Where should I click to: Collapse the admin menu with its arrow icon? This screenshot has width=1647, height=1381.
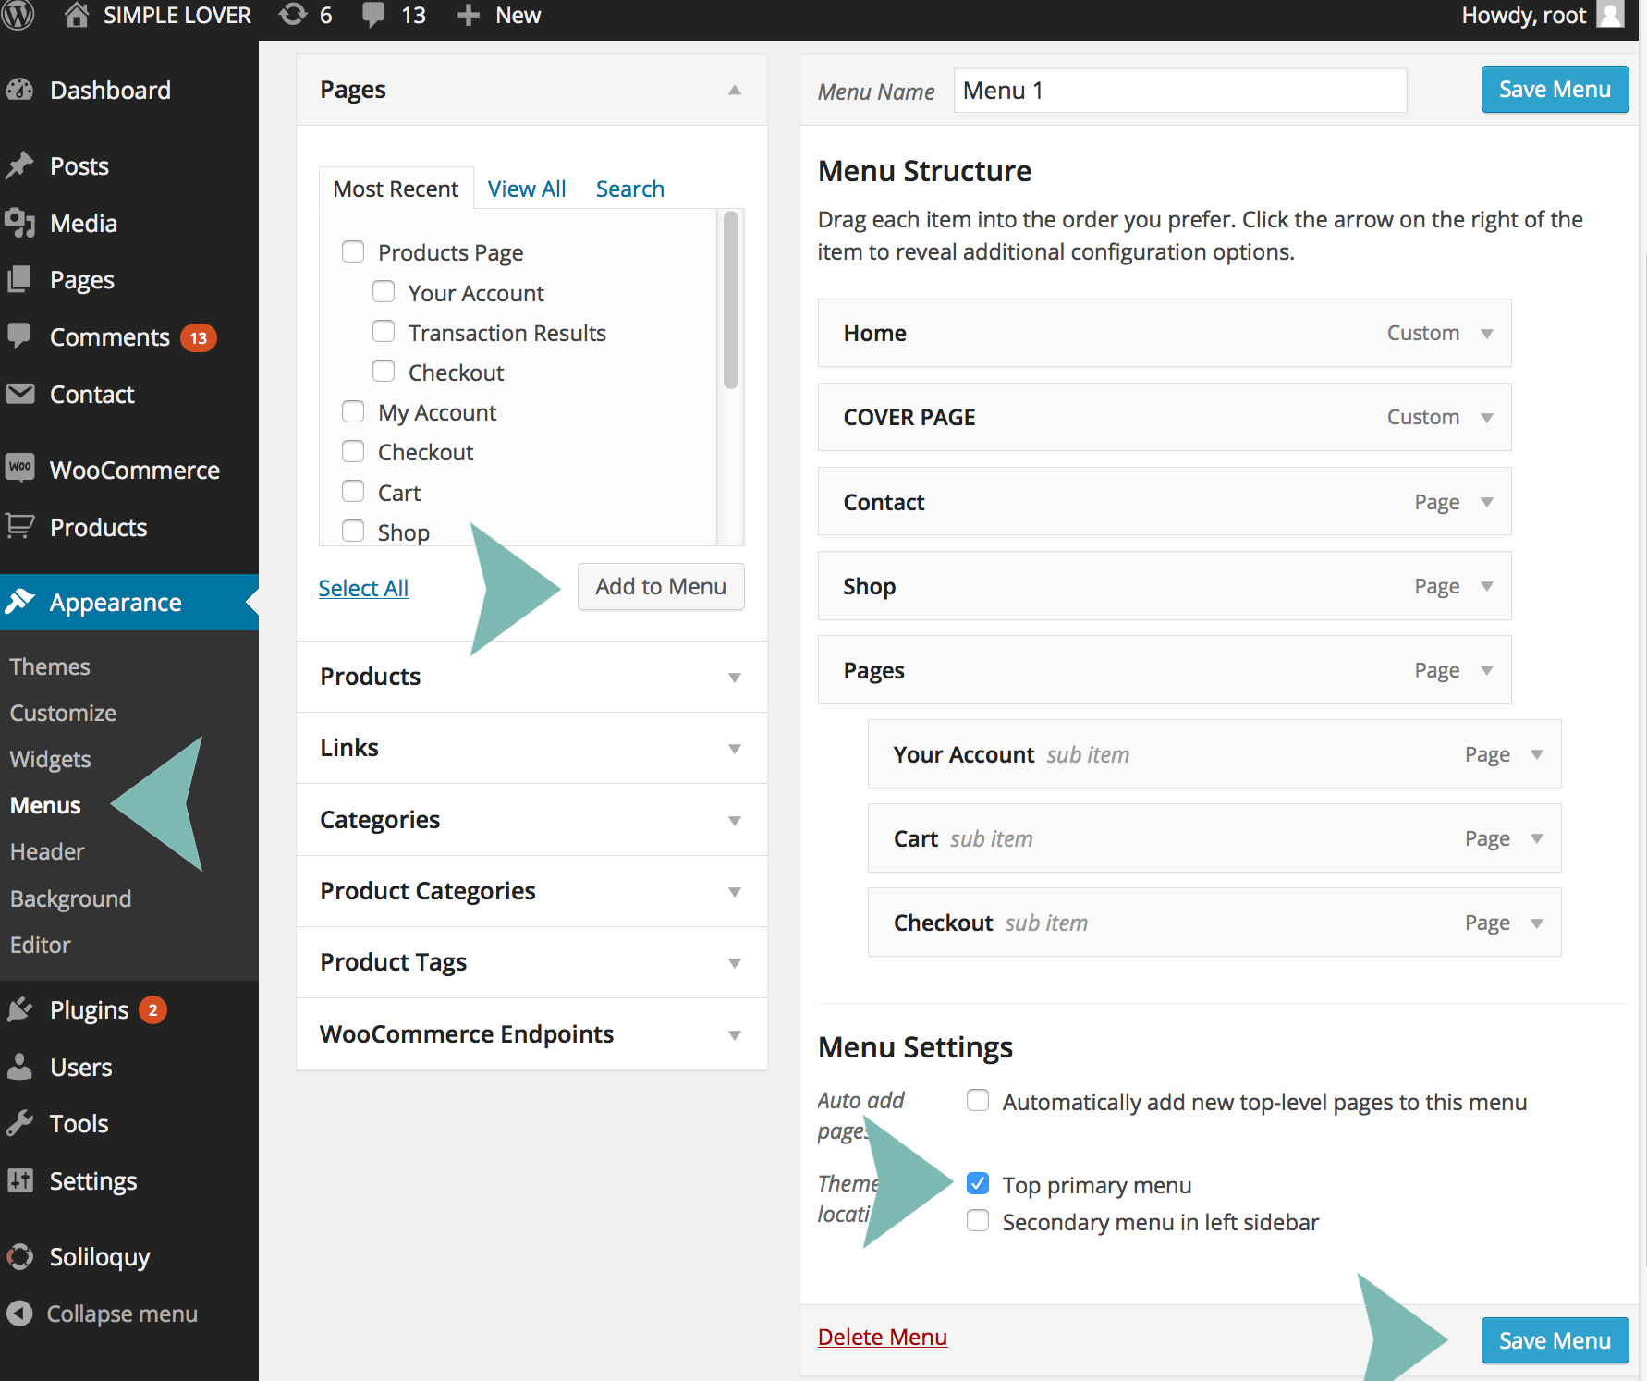[x=20, y=1313]
